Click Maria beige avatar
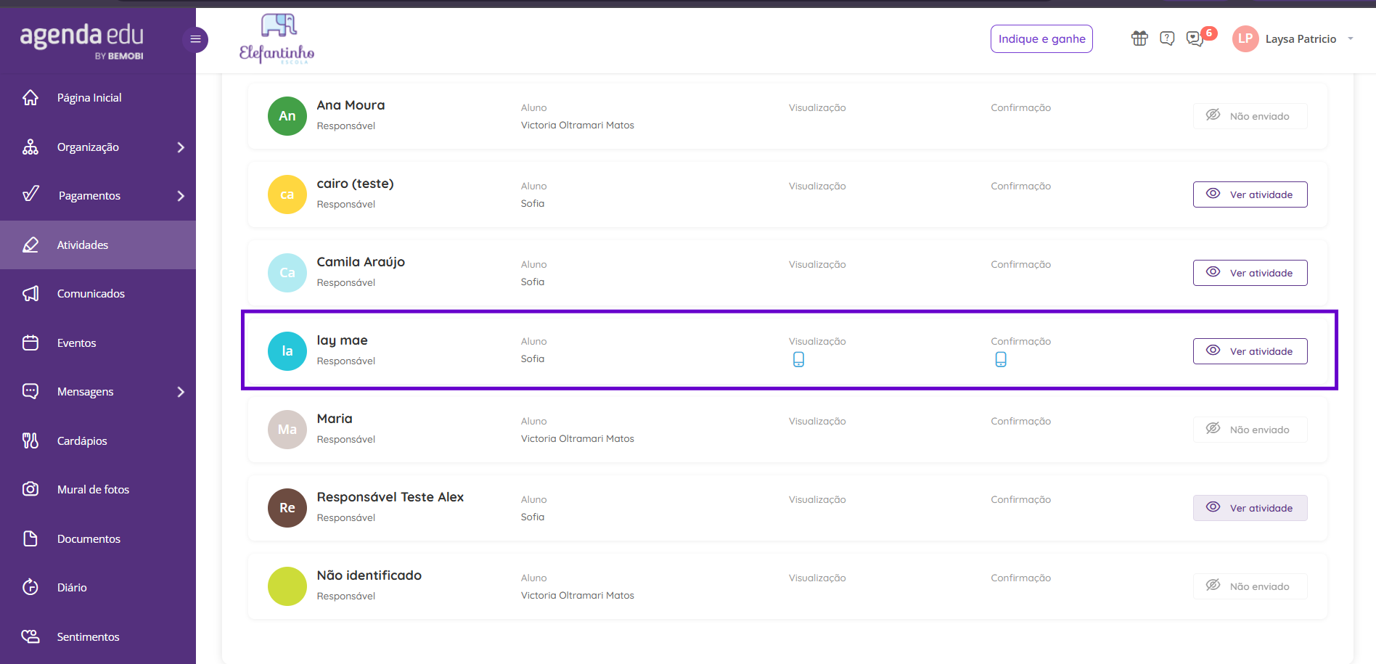Viewport: 1376px width, 664px height. [x=287, y=430]
